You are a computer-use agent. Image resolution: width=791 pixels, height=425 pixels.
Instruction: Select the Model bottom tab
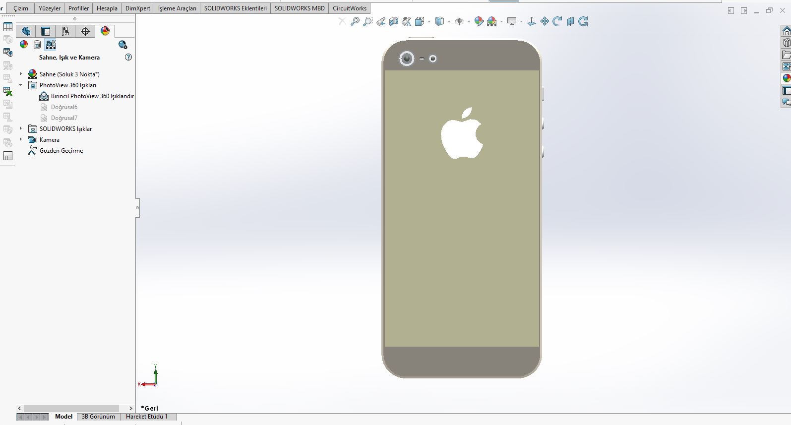63,417
